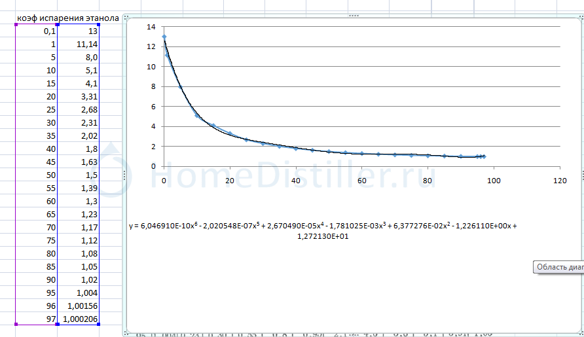Click the chart's top-center resize handle

pos(354,15)
